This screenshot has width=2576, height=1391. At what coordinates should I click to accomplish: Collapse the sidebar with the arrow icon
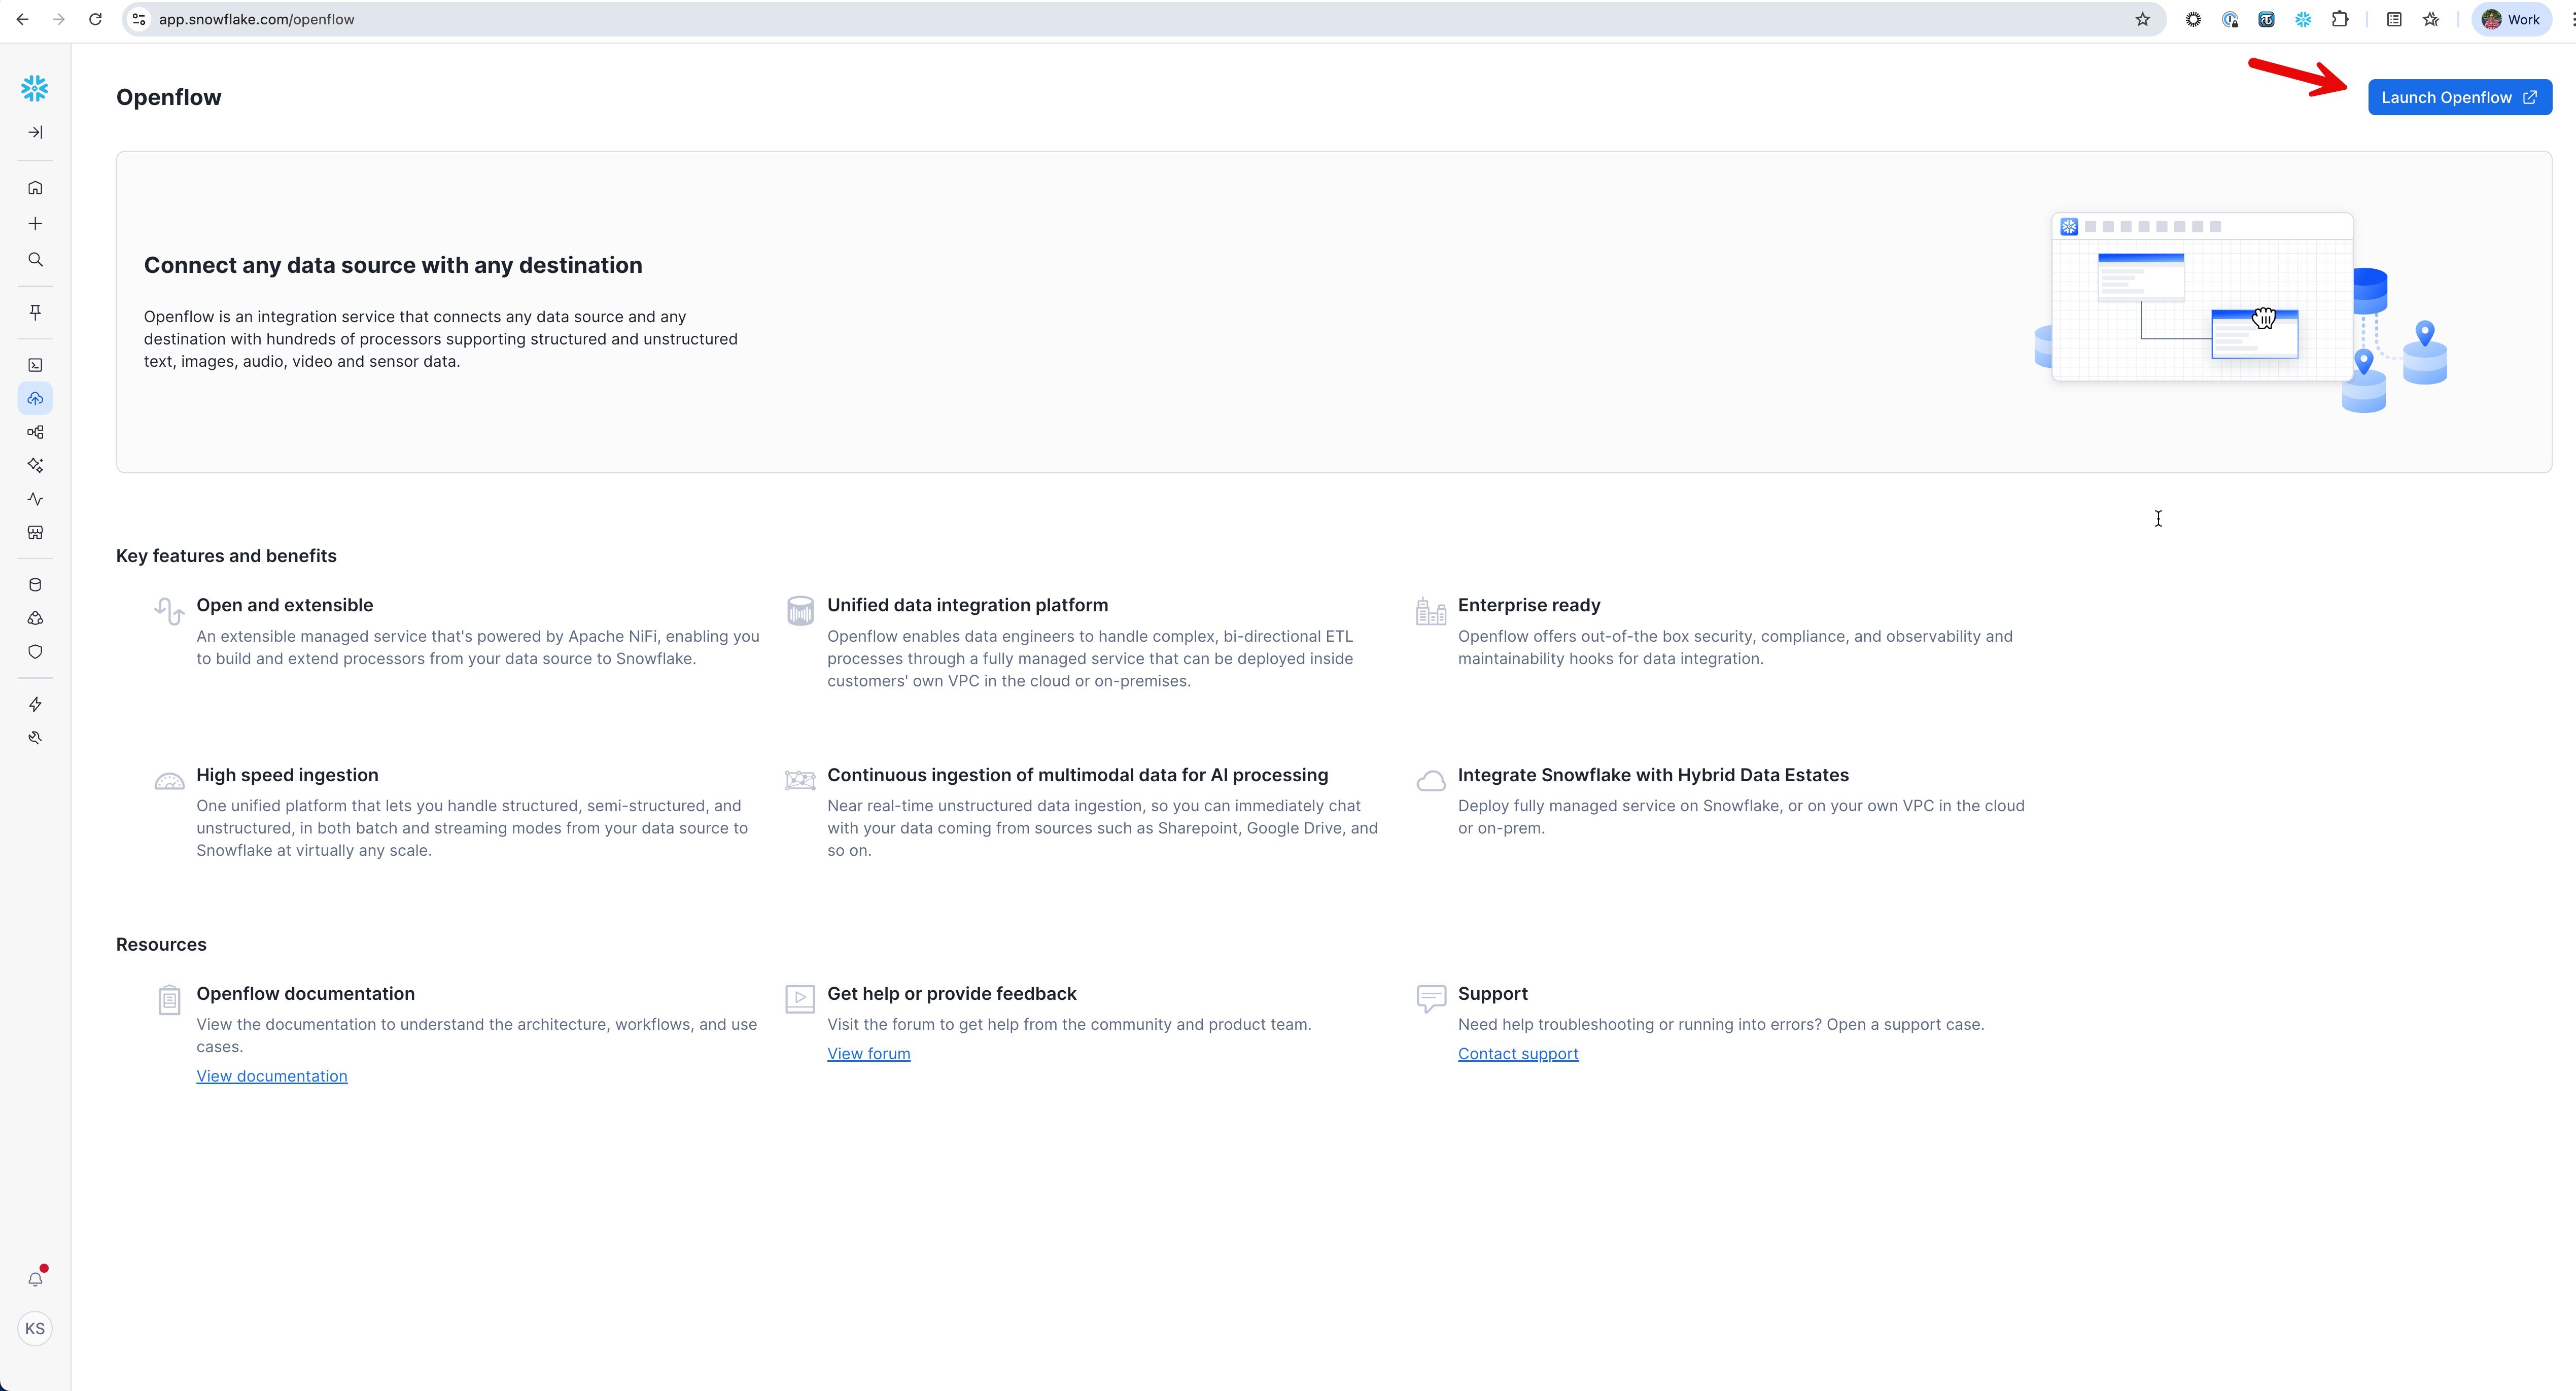pos(35,131)
